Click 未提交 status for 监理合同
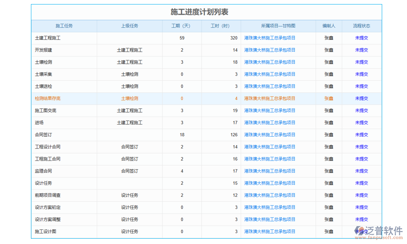This screenshot has width=407, height=244. [x=361, y=171]
